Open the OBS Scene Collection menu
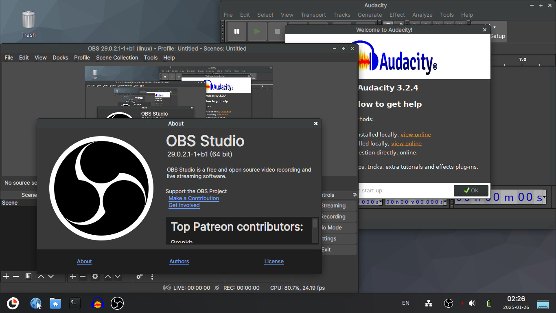Screen dimensions: 556x313 click(x=117, y=58)
